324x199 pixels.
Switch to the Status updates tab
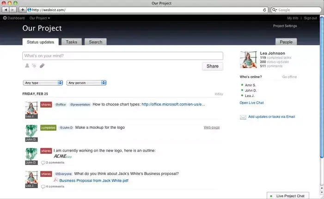(x=41, y=42)
